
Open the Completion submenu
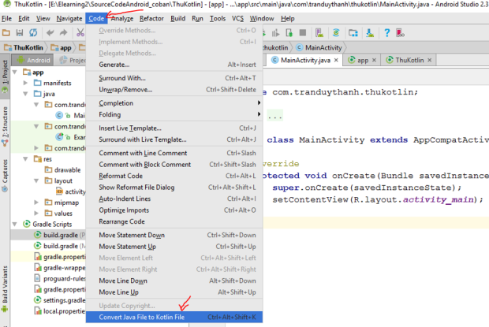[174, 103]
